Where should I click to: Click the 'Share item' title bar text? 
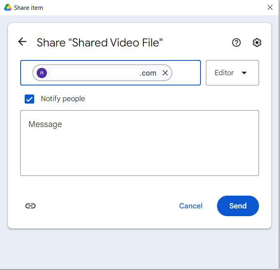[28, 7]
